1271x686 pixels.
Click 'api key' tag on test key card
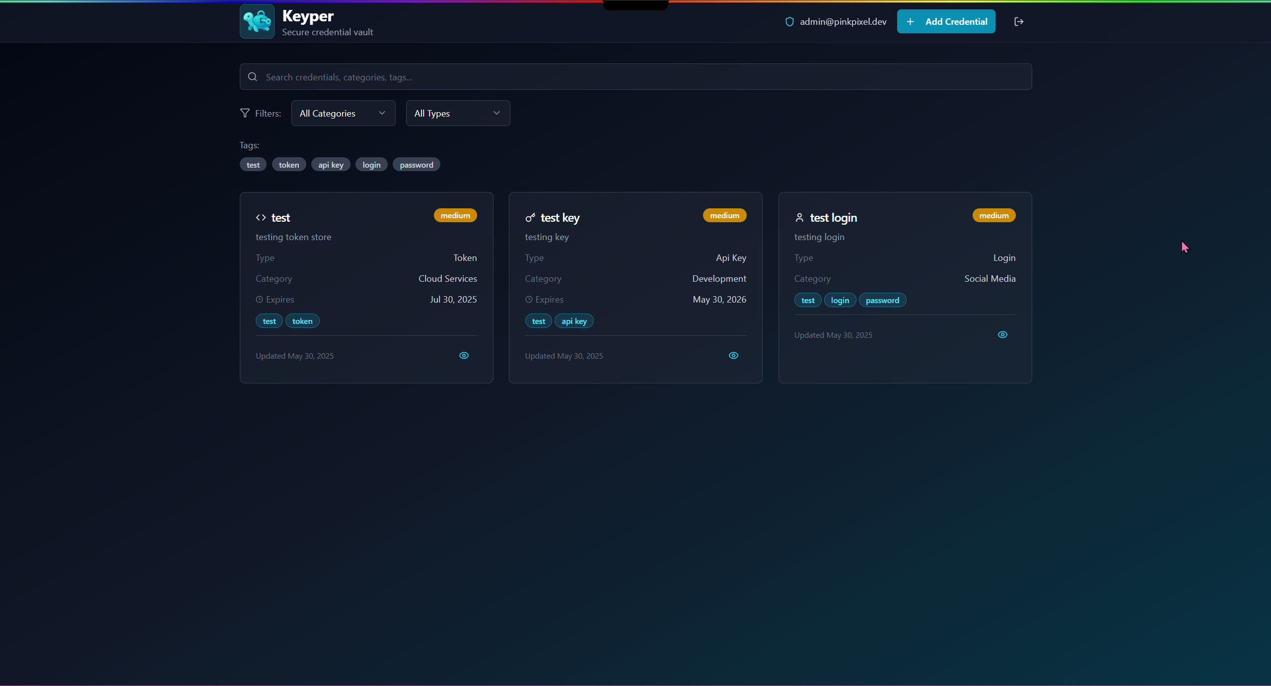(x=574, y=321)
